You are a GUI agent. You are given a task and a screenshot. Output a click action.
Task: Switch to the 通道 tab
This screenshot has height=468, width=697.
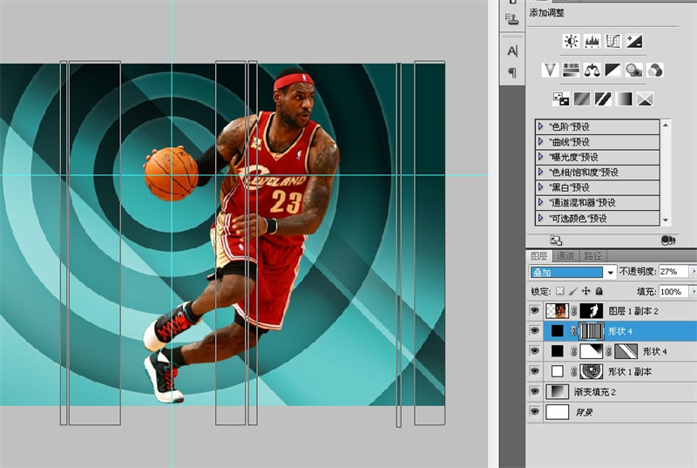point(565,255)
